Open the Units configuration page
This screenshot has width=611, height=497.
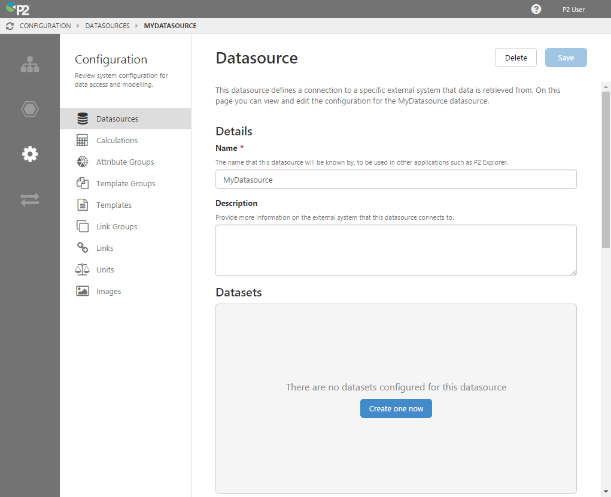[105, 269]
